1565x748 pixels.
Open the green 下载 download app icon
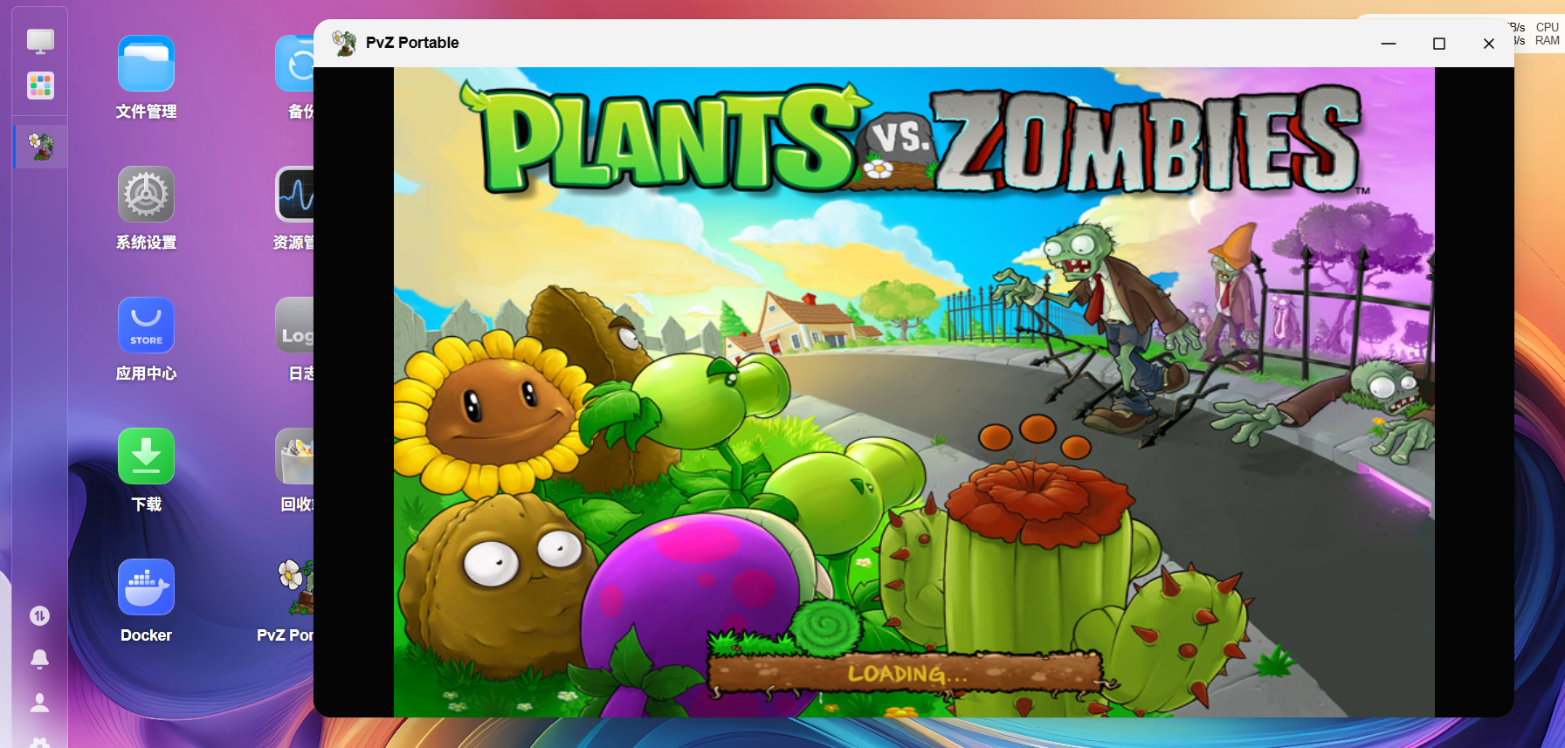[x=146, y=456]
